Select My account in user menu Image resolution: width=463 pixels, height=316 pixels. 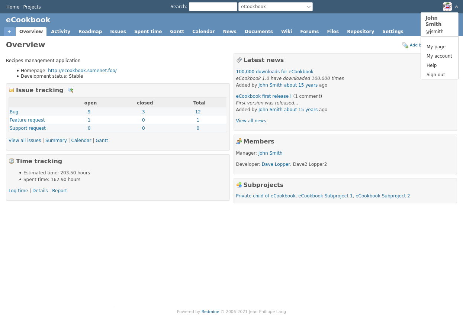click(x=440, y=56)
